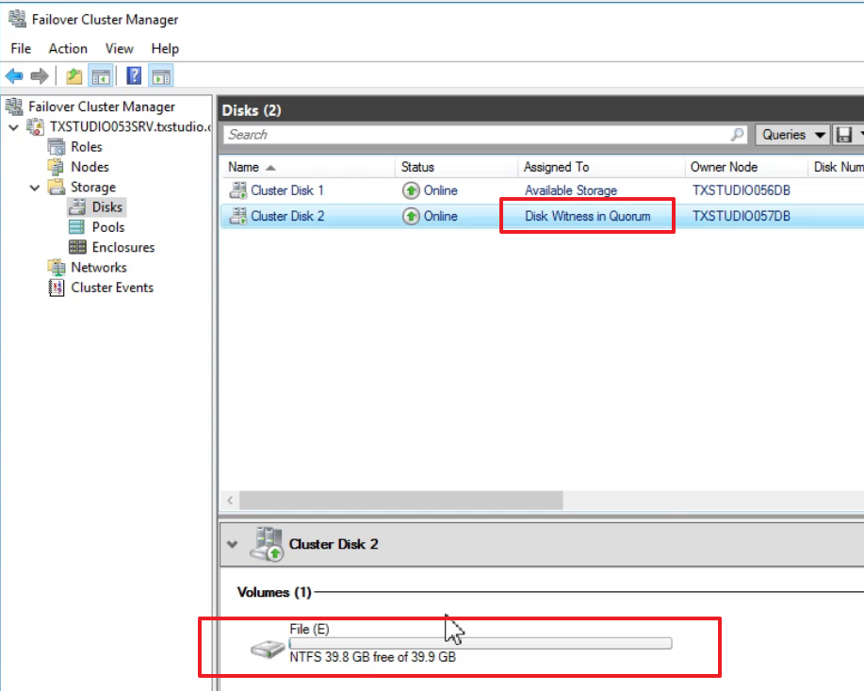Click the horizontal scrollbar thumb in disks list

tap(401, 501)
